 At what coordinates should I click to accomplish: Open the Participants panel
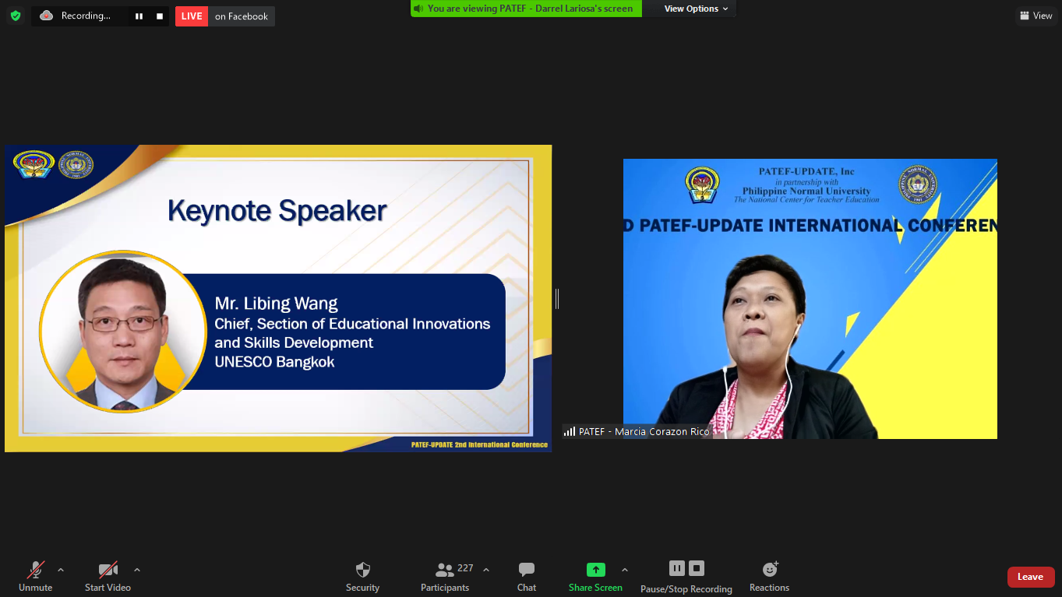[x=445, y=576]
